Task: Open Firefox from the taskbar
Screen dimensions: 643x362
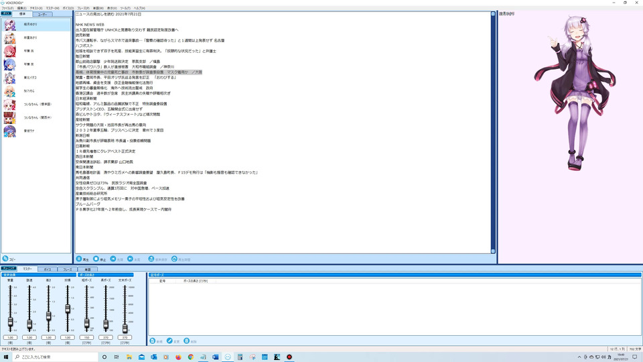Action: [178, 357]
